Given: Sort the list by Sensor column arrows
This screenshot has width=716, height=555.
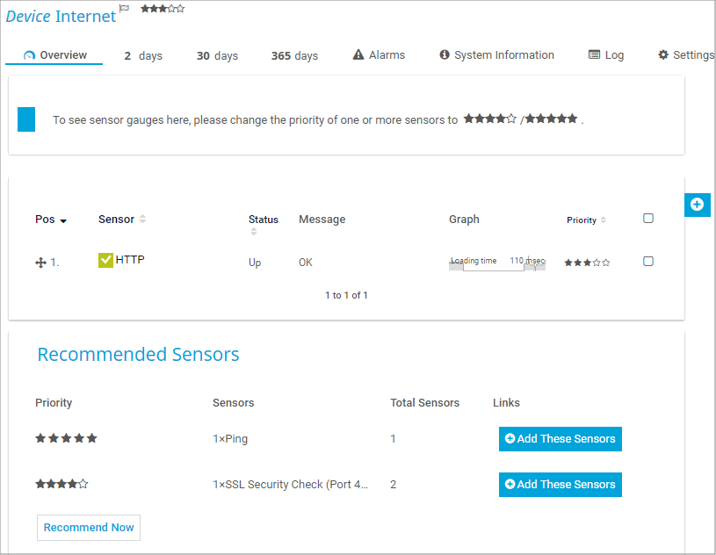Looking at the screenshot, I should [142, 220].
